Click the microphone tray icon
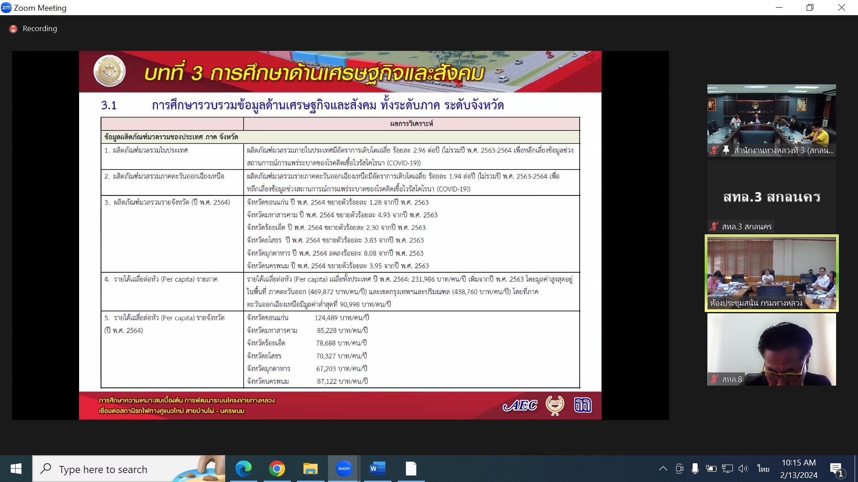The width and height of the screenshot is (858, 482). pyautogui.click(x=695, y=469)
